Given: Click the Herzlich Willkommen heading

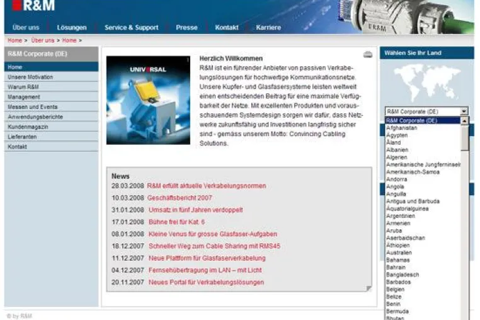Looking at the screenshot, I should pyautogui.click(x=231, y=58).
